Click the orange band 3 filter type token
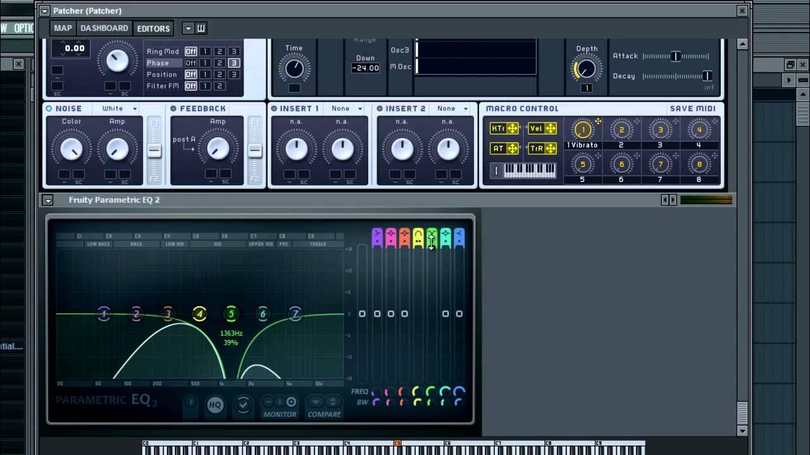 click(404, 238)
